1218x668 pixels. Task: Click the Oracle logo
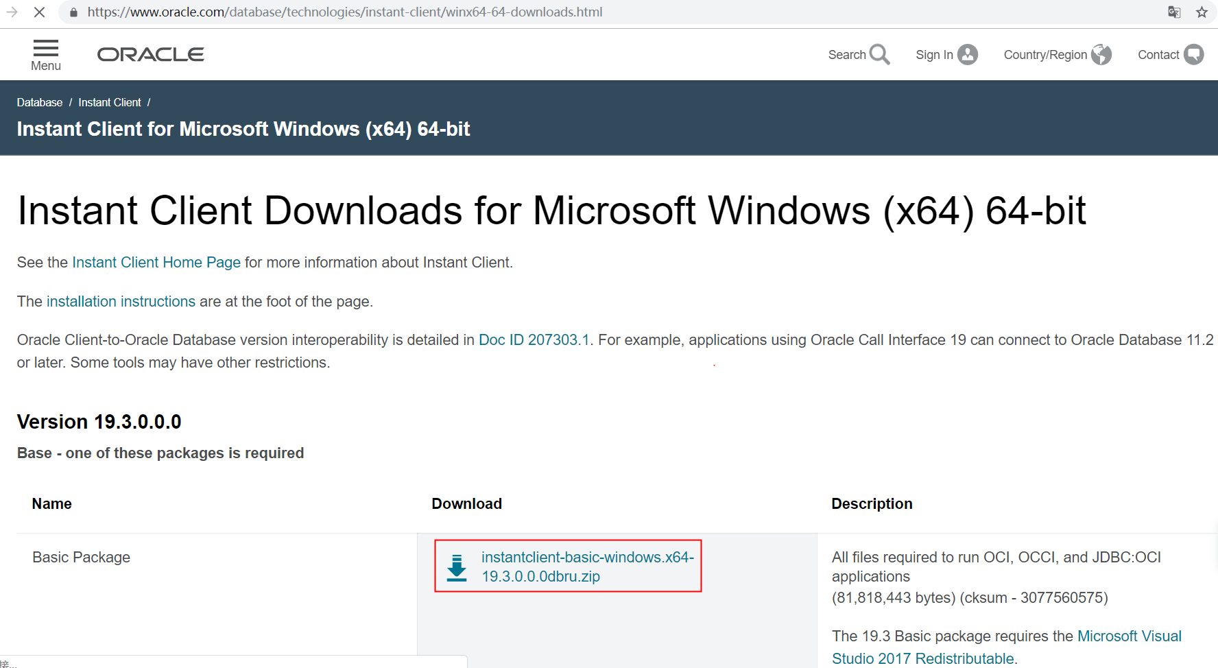151,55
